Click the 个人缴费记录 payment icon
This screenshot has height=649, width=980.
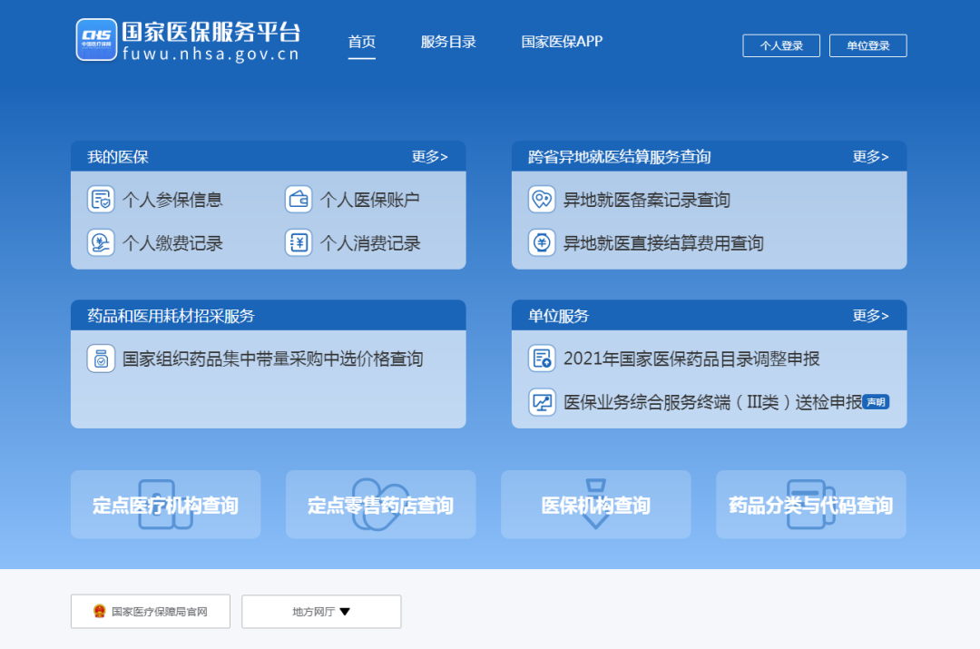click(101, 243)
